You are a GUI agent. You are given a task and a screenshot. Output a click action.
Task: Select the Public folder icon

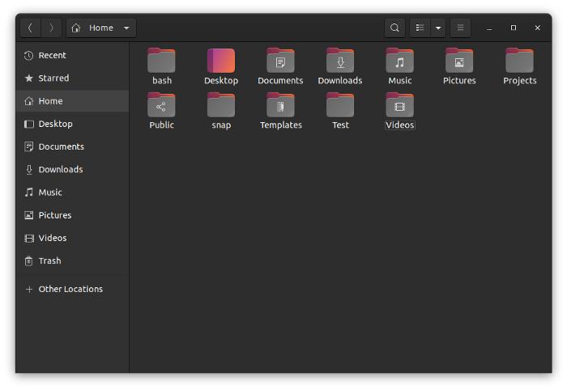[161, 105]
